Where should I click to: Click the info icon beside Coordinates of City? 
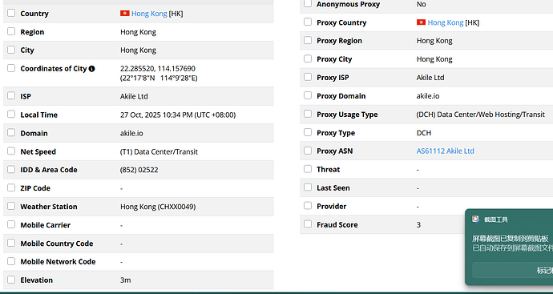91,69
